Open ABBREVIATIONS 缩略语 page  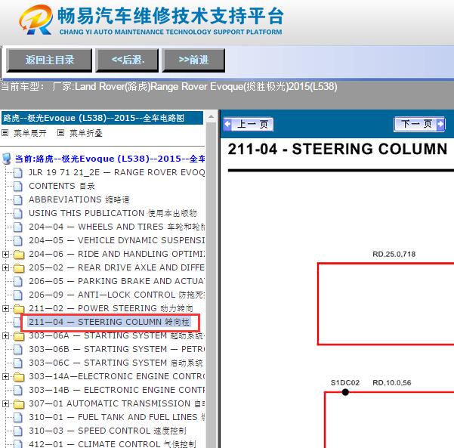pyautogui.click(x=79, y=199)
